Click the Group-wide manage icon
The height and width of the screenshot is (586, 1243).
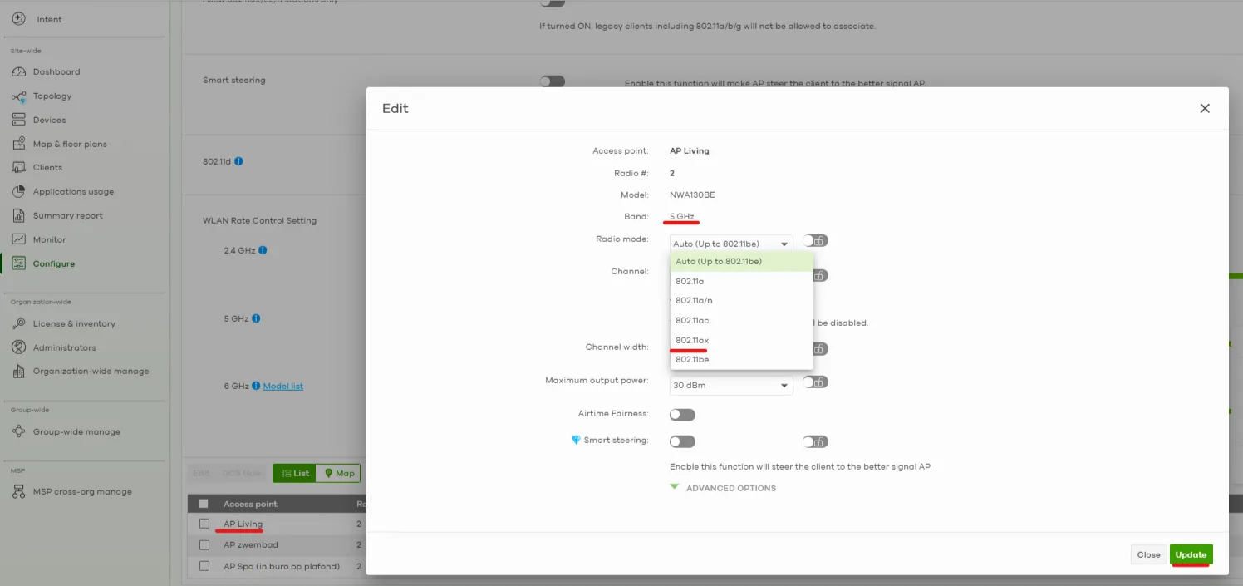(x=18, y=432)
